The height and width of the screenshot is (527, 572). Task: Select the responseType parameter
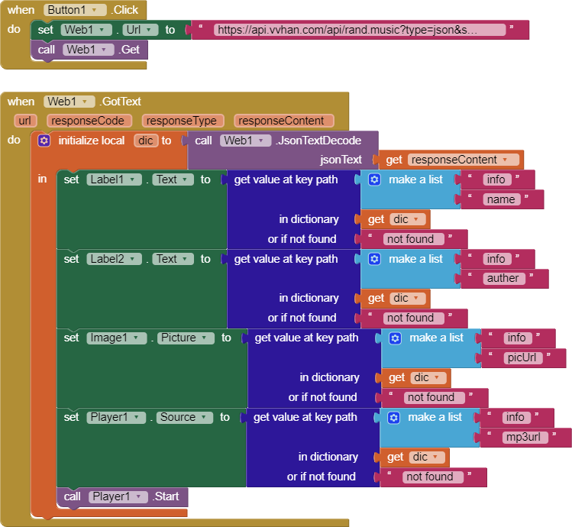coord(183,121)
